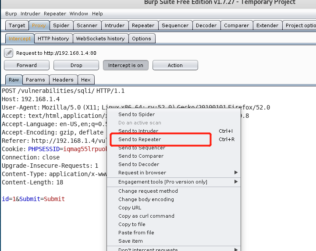
Task: Toggle the Intercept is on button
Action: [125, 65]
